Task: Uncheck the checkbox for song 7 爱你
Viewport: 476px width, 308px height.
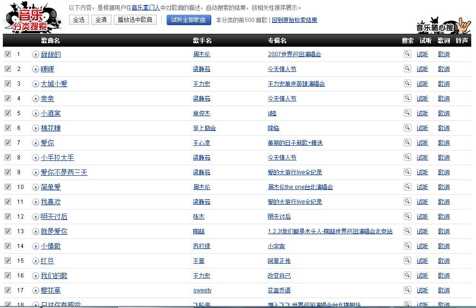Action: pos(8,142)
